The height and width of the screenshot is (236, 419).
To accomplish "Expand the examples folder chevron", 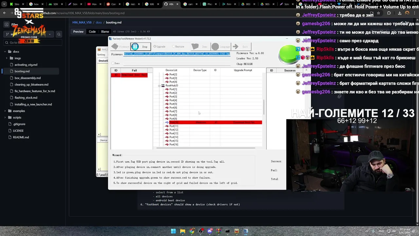I will pyautogui.click(x=5, y=111).
